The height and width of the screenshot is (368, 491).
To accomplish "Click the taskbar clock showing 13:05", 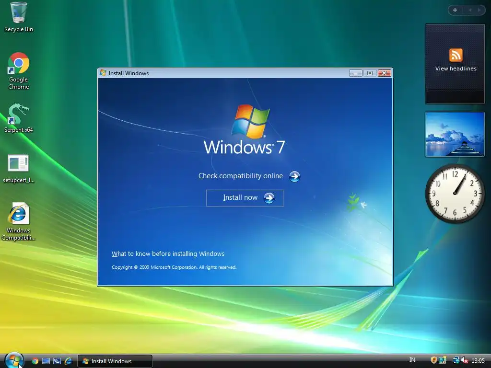I will 478,361.
